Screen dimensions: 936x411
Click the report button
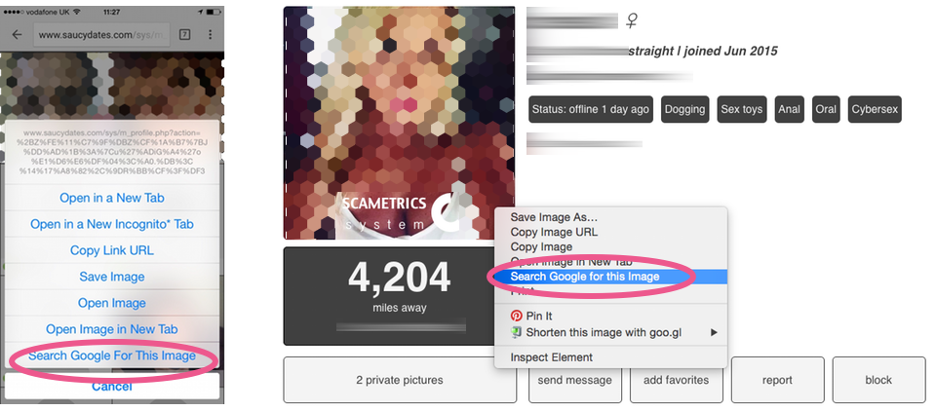(778, 380)
